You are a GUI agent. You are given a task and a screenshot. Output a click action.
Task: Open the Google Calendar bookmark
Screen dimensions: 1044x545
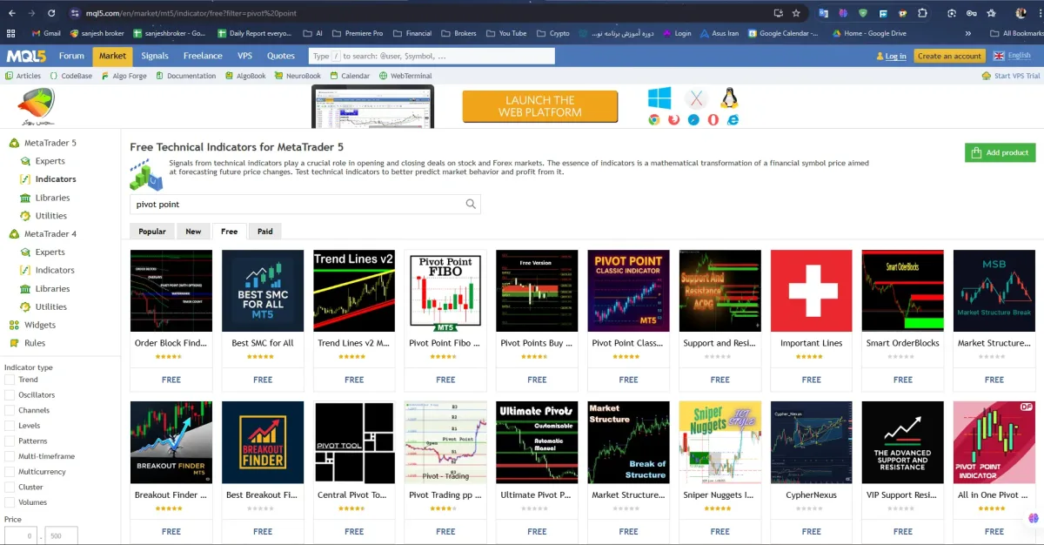click(782, 33)
